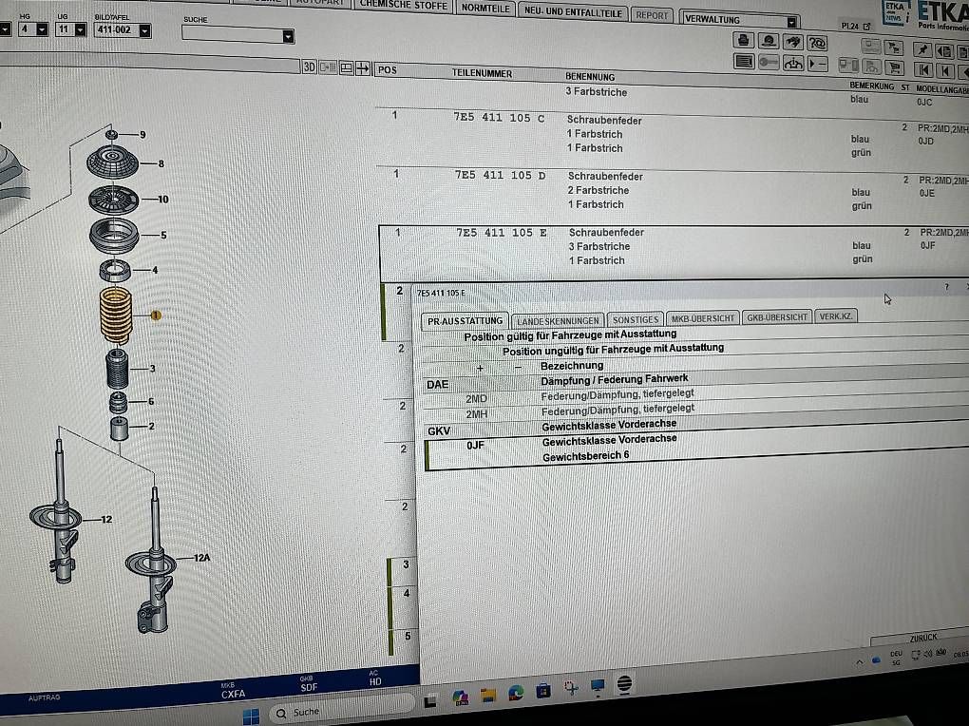Toggle the 3D illustration view button
This screenshot has height=726, width=969.
click(310, 67)
